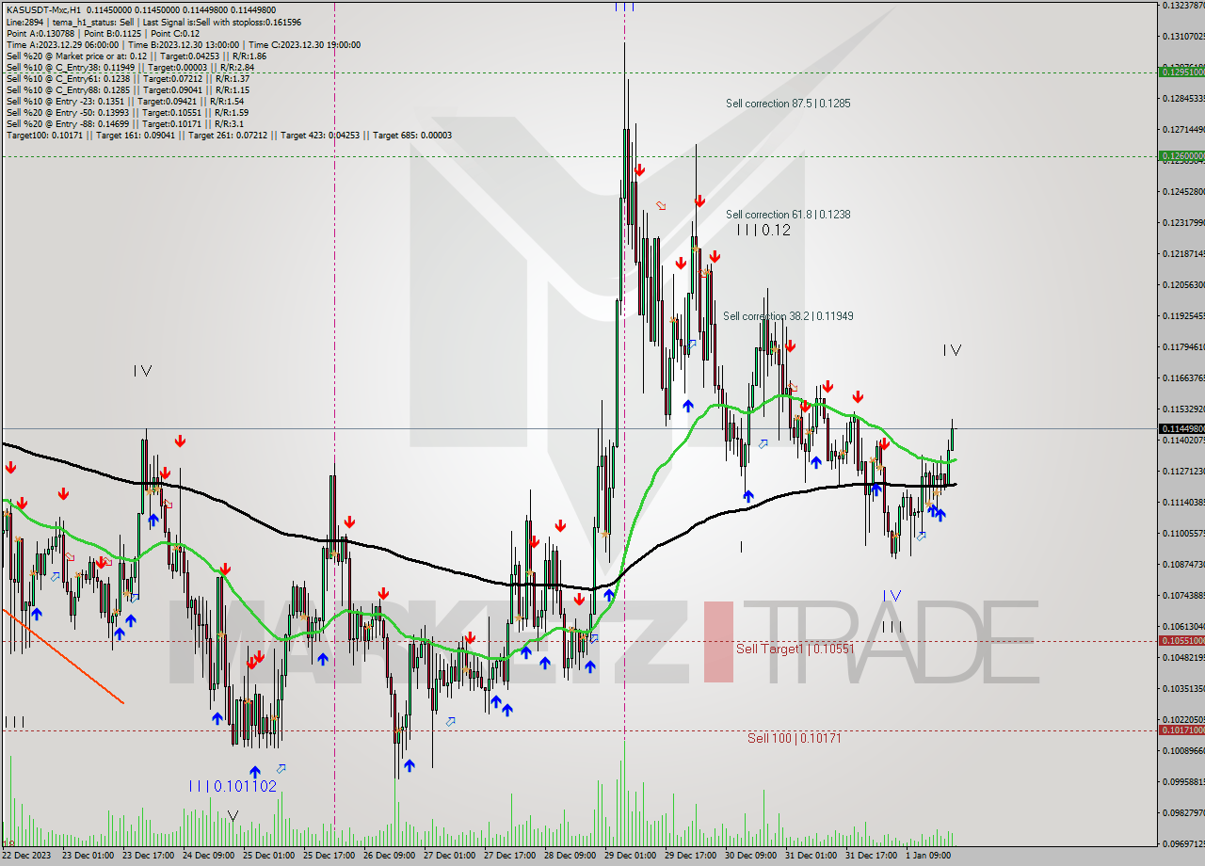Screen dimensions: 1205x866
Task: Click the 0.1192545 price axis value
Action: point(1182,315)
